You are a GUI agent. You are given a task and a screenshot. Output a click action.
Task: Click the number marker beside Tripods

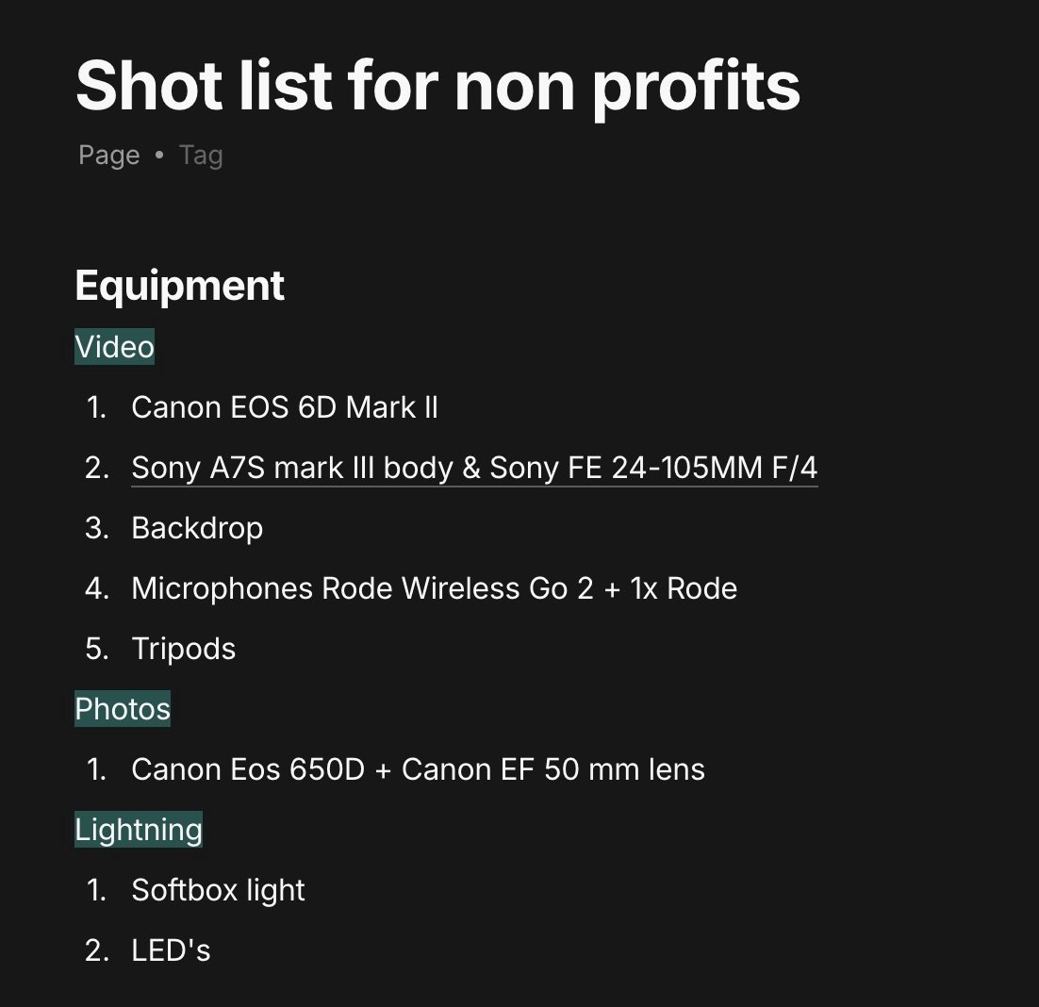point(97,649)
